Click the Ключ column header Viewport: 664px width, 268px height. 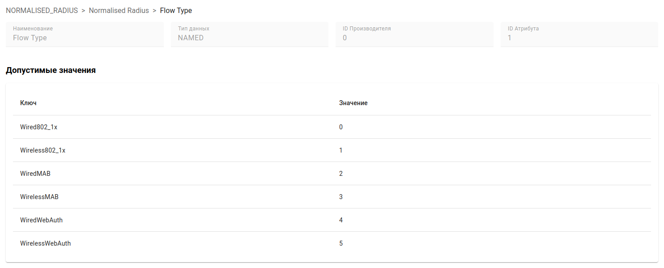[x=28, y=103]
